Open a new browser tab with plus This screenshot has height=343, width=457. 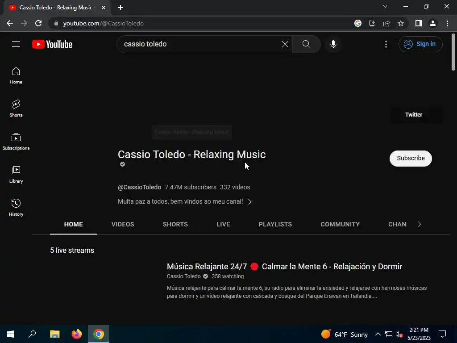(120, 8)
